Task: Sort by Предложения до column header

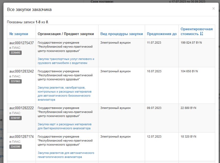Action: click(x=162, y=34)
